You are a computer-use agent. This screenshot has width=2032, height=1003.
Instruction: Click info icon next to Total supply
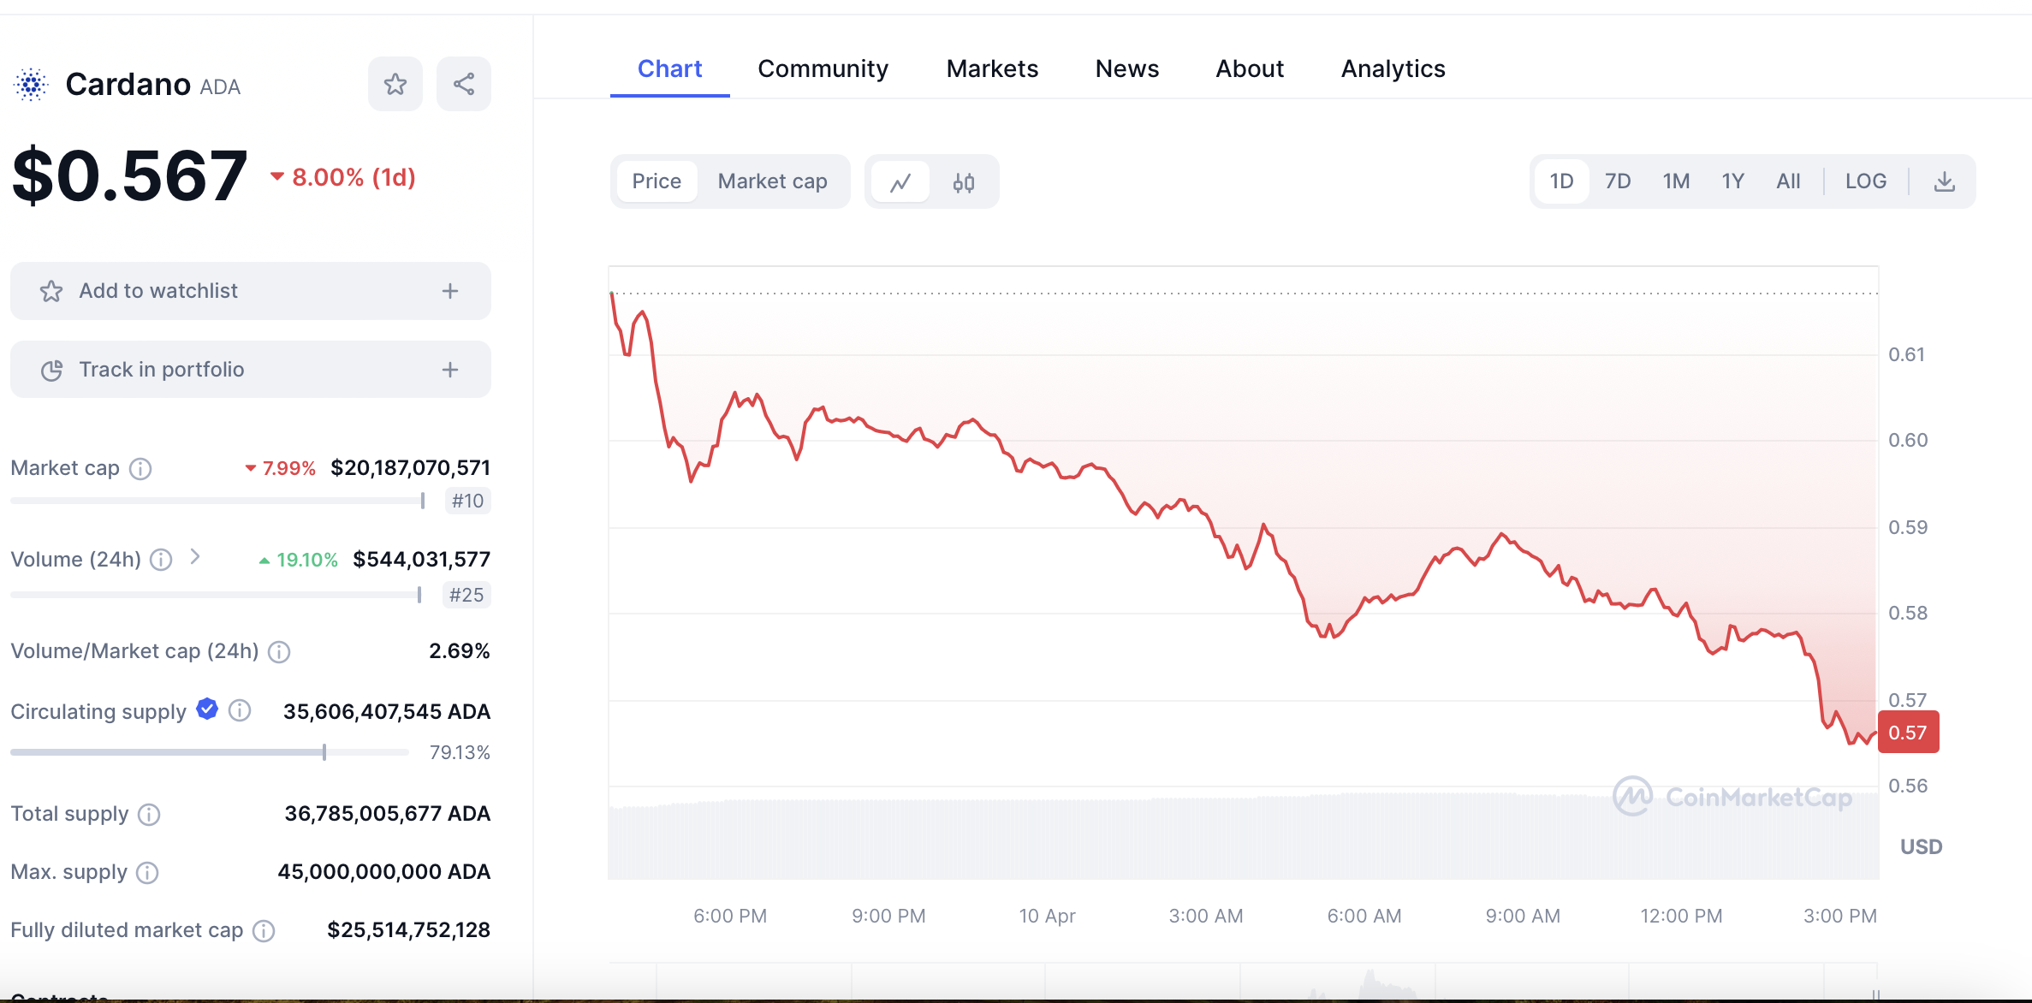[x=149, y=815]
